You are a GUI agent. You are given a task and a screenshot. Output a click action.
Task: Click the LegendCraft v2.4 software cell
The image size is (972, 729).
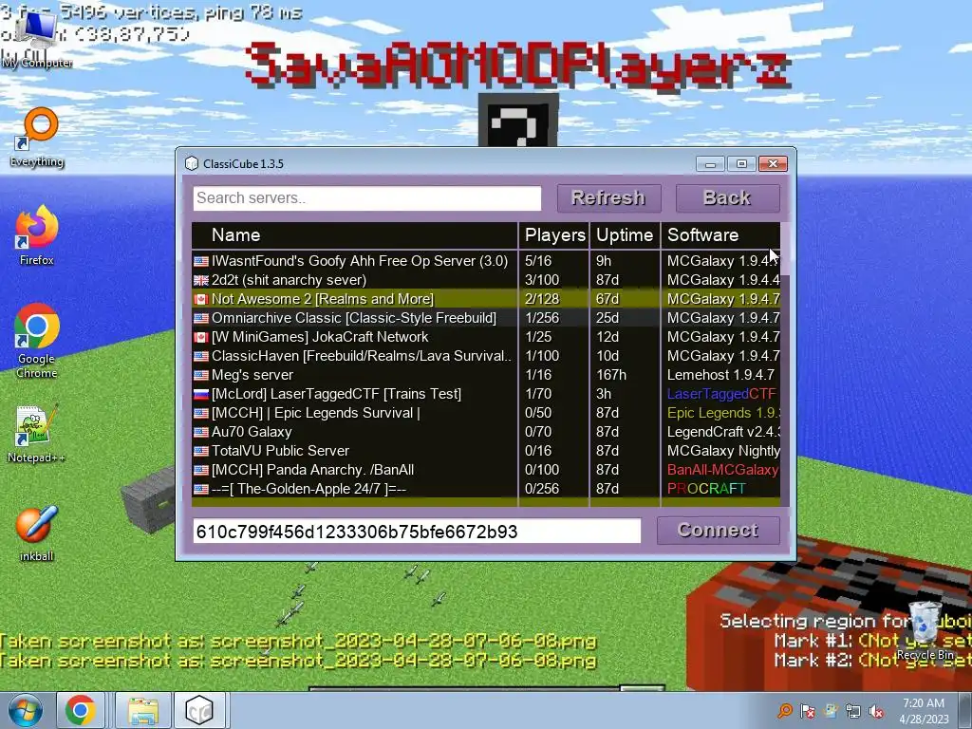click(x=722, y=432)
